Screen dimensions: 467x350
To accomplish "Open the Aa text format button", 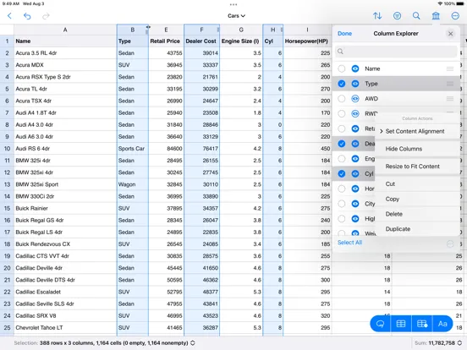I will click(442, 324).
